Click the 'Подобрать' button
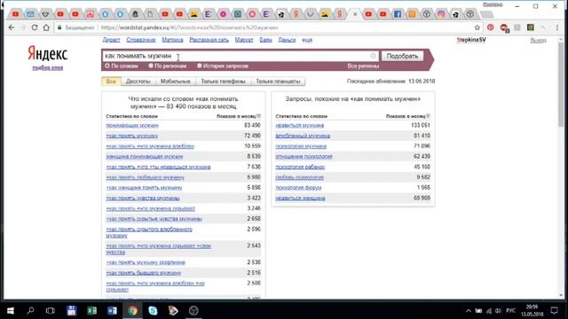 402,56
